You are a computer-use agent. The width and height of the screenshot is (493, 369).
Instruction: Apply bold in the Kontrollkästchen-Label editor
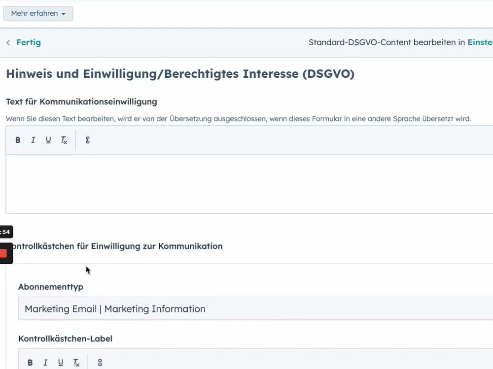[x=30, y=362]
